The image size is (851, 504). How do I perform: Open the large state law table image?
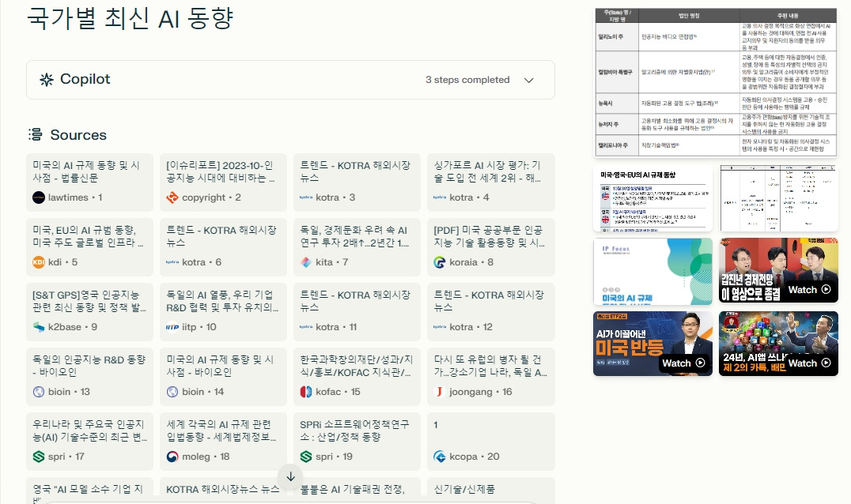pos(716,82)
